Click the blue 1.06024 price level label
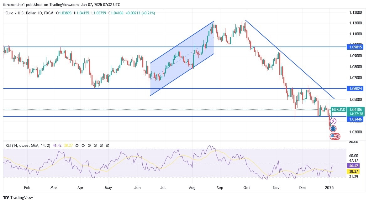Image resolution: width=369 pixels, height=203 pixels. 355,89
